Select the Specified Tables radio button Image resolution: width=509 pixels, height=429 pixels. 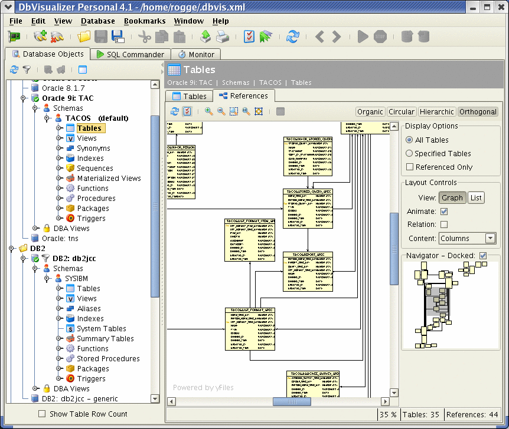click(x=409, y=153)
